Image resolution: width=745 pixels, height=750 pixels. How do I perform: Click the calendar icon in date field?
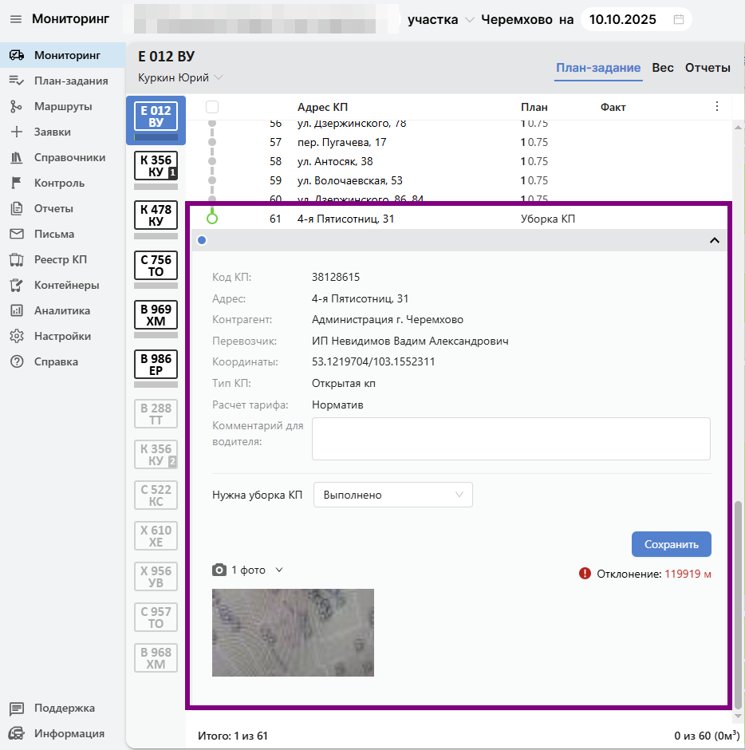click(679, 19)
